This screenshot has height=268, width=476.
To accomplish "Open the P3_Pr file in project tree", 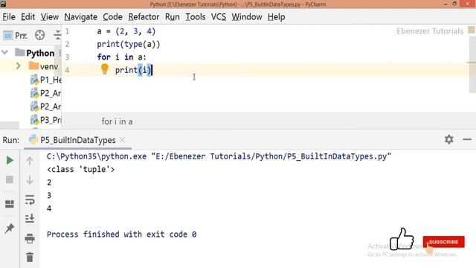I will click(x=45, y=120).
